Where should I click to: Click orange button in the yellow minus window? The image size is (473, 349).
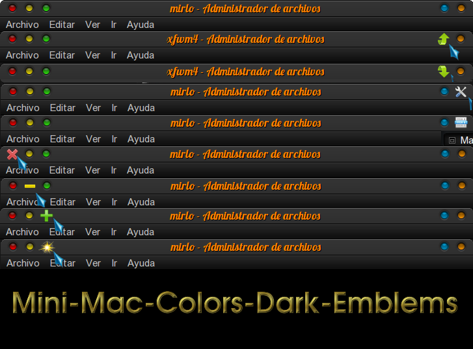[x=462, y=185]
